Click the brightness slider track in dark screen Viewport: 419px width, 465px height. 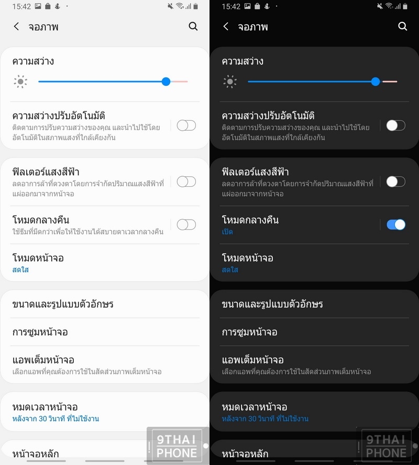coord(323,82)
